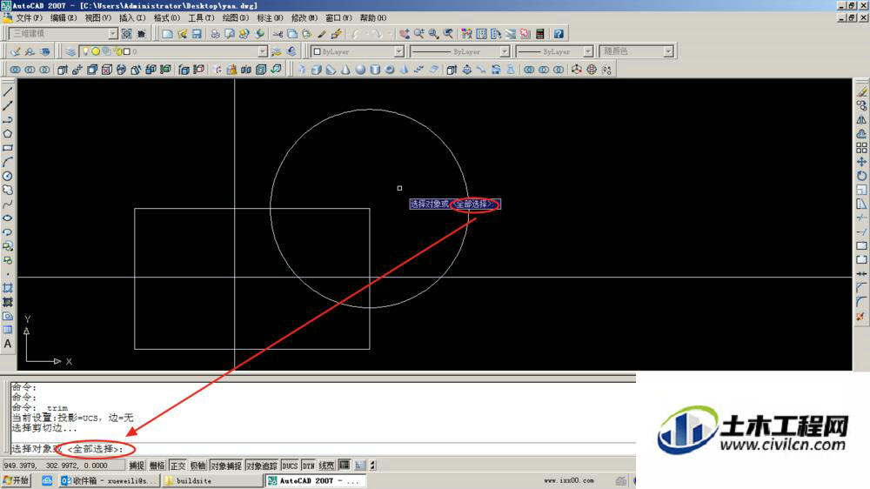This screenshot has width=870, height=489.
Task: Select the Move modify tool
Action: (x=861, y=162)
